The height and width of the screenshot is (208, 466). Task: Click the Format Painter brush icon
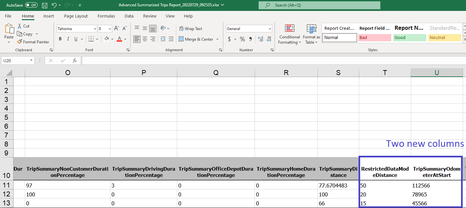pos(20,42)
